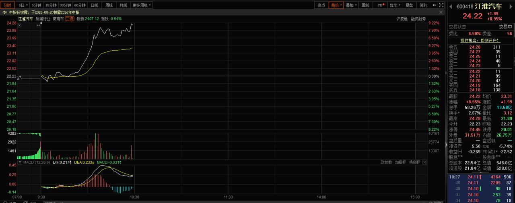Click the 复盘 replay button
This screenshot has height=203, width=515.
(409, 5)
